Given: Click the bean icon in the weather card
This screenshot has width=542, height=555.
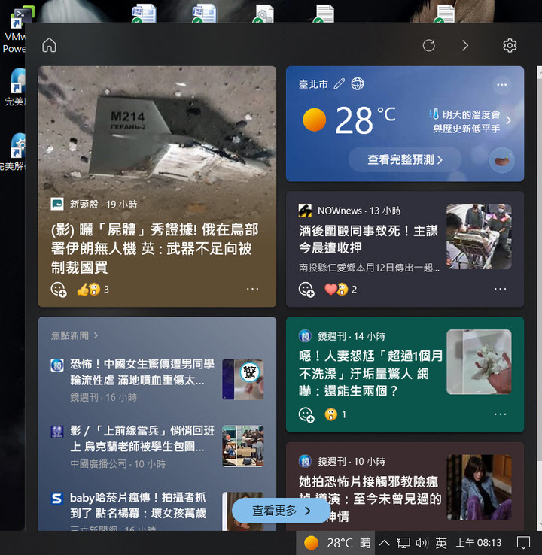Looking at the screenshot, I should [501, 161].
